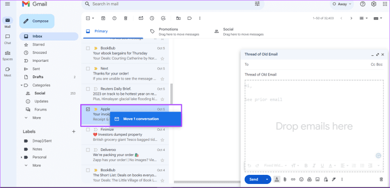Image resolution: width=390 pixels, height=188 pixels.
Task: Select the Finimize email checkbox
Action: [x=88, y=129]
